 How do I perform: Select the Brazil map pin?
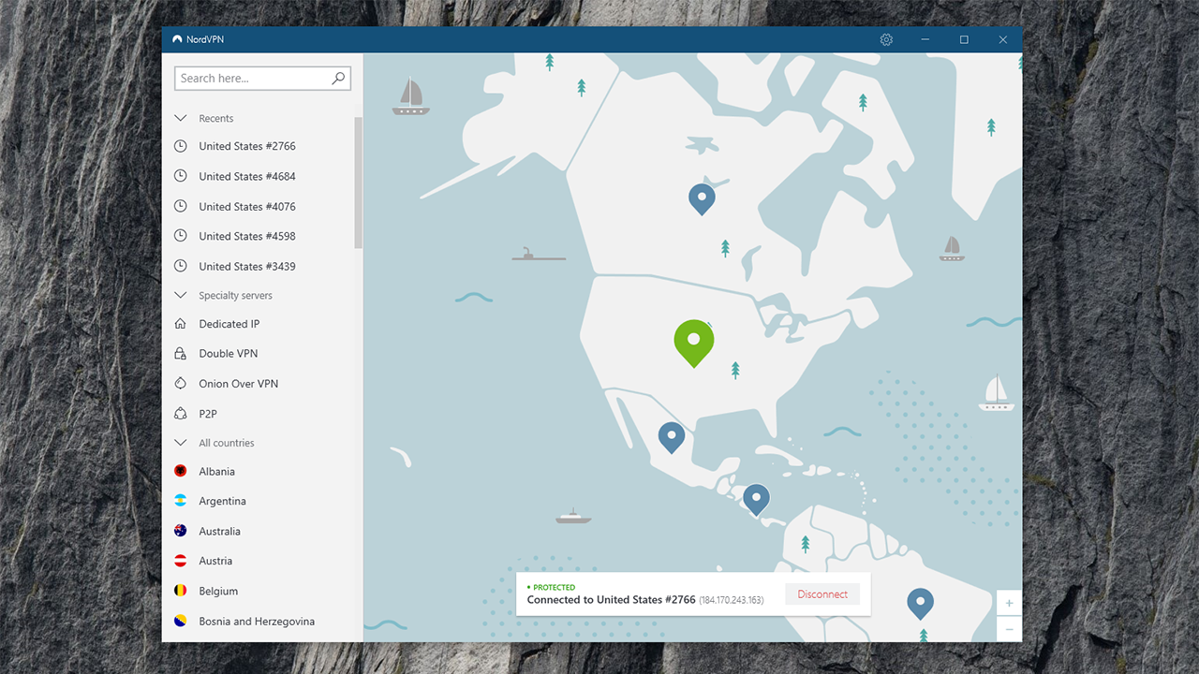tap(921, 603)
